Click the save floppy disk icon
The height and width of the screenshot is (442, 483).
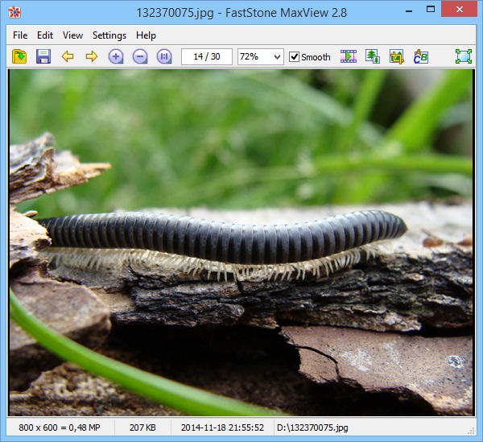coord(43,56)
